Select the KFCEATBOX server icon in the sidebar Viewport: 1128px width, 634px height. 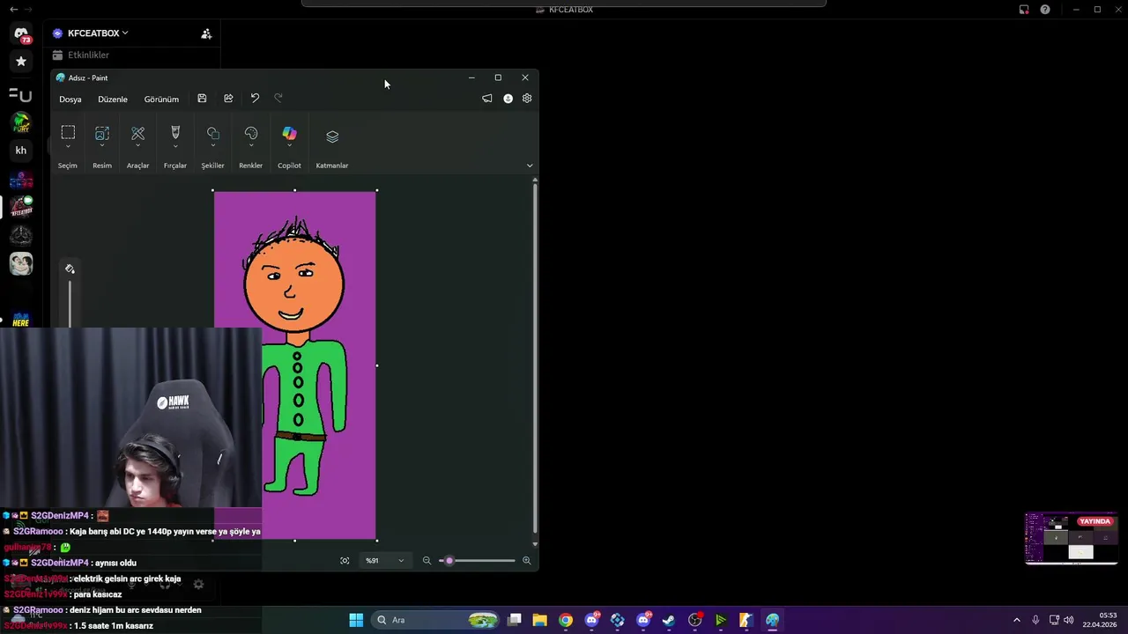(21, 208)
